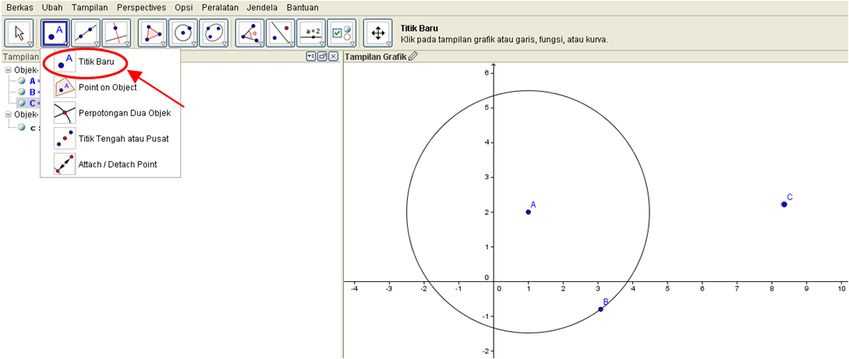The height and width of the screenshot is (359, 849).
Task: Select the Move Graphics View tool
Action: tap(377, 33)
